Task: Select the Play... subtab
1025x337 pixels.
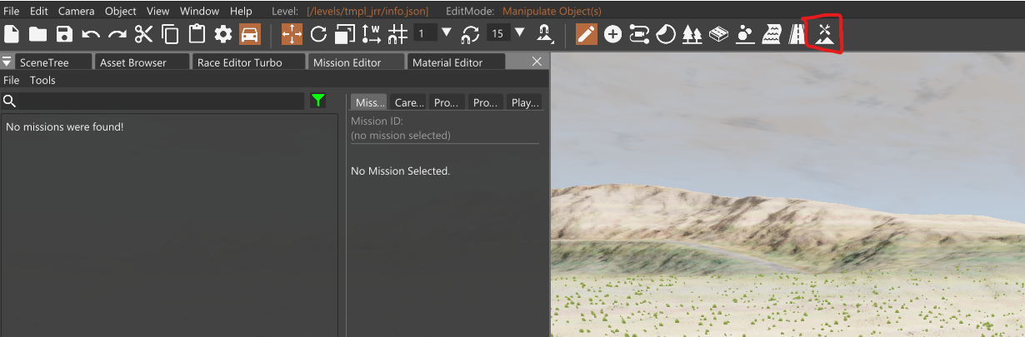Action: click(525, 102)
